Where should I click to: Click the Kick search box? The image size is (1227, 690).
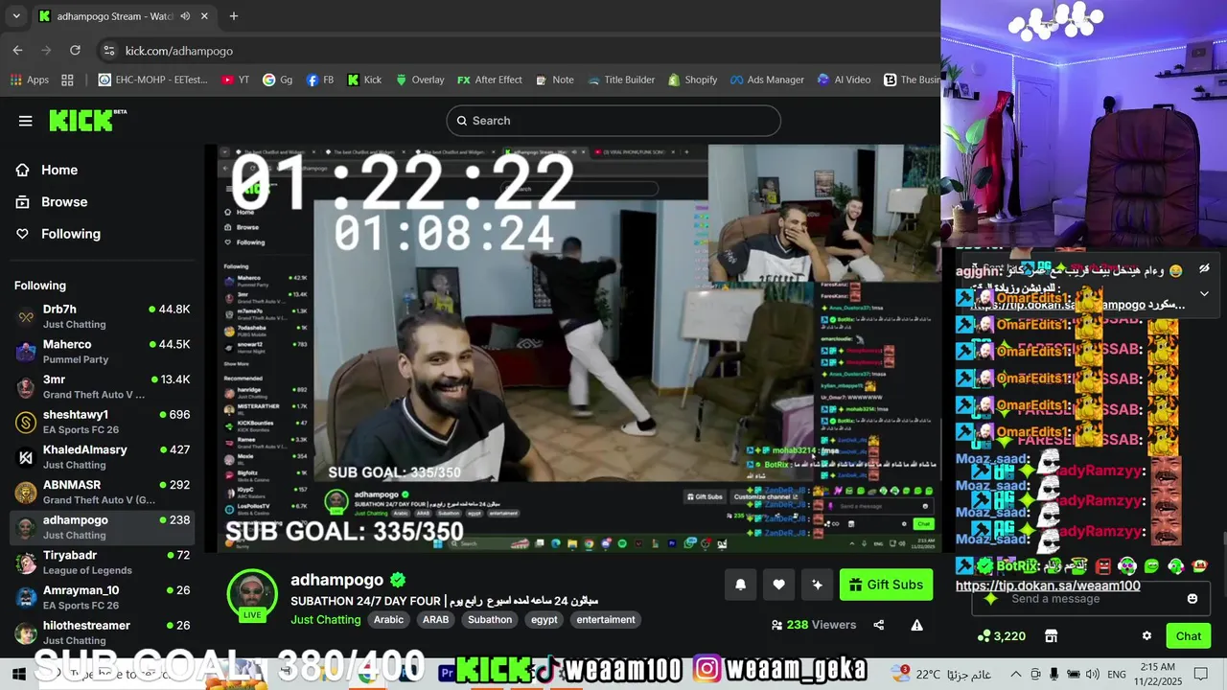(x=613, y=121)
